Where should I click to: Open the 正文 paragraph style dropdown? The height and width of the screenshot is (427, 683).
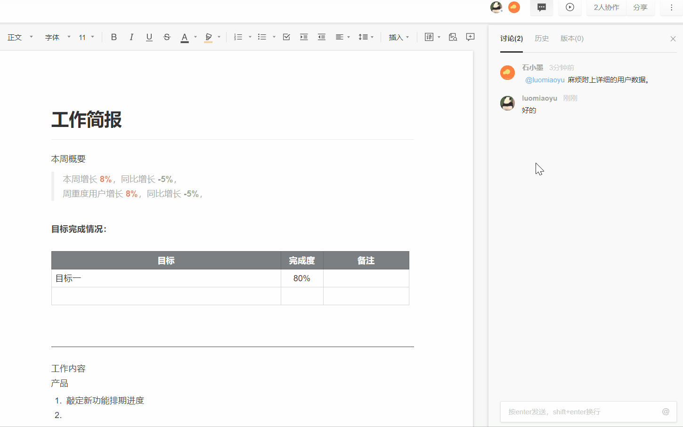pyautogui.click(x=20, y=37)
